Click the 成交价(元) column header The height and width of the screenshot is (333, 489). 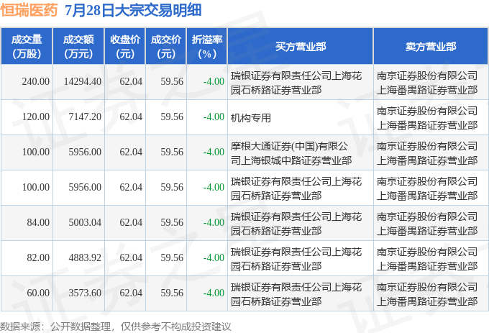click(166, 47)
